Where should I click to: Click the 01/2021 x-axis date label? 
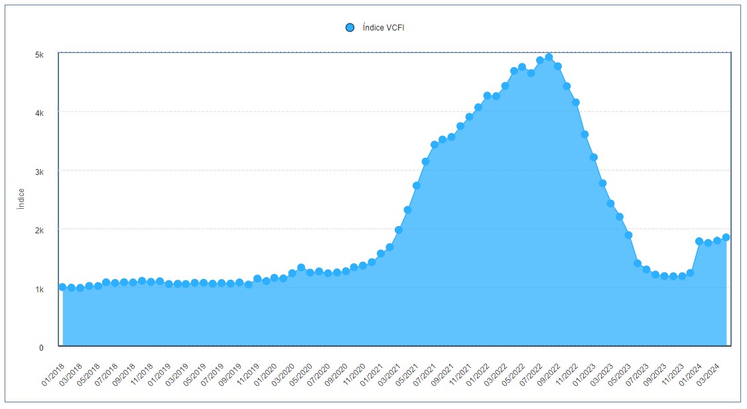click(x=370, y=373)
